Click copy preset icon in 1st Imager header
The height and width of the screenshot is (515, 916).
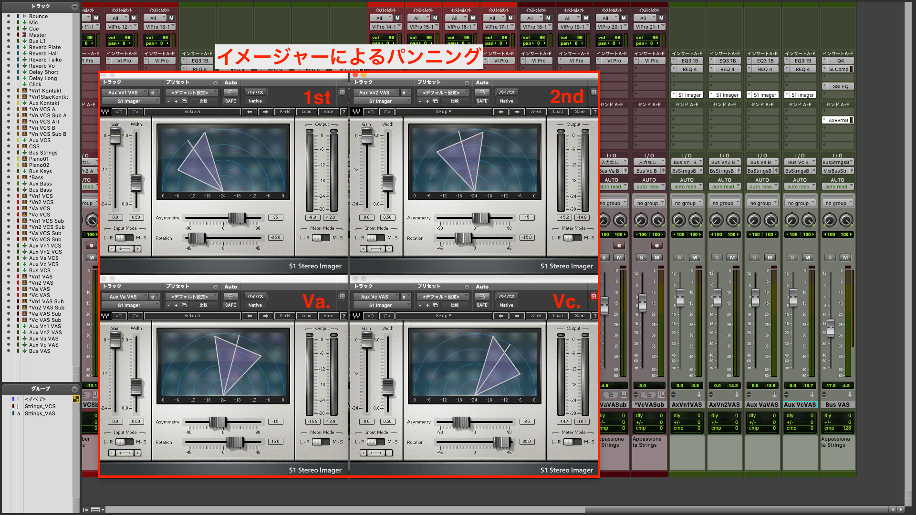coord(184,101)
